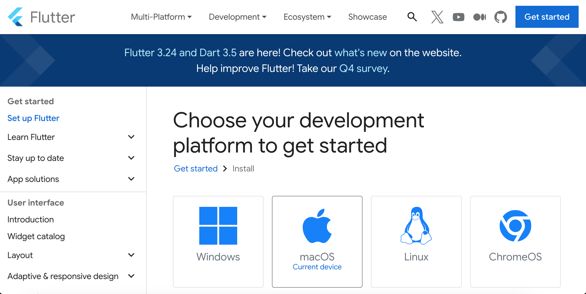Screen dimensions: 586x294
Task: Open Flutter's GitHub repository icon
Action: 500,17
